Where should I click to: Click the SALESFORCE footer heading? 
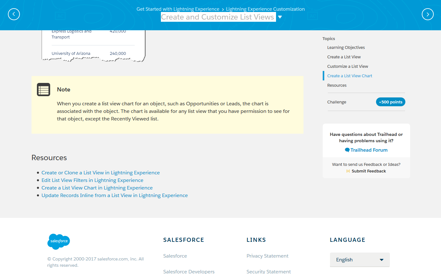(x=184, y=240)
